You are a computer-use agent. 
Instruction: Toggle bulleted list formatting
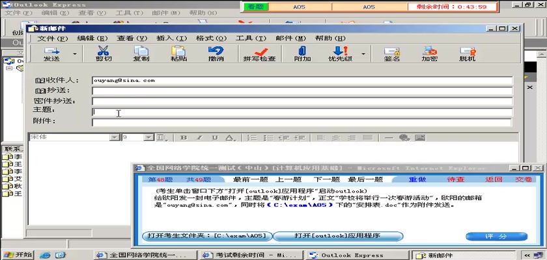tap(268, 138)
